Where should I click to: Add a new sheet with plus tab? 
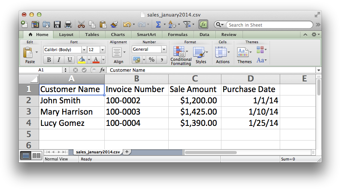pyautogui.click(x=127, y=152)
